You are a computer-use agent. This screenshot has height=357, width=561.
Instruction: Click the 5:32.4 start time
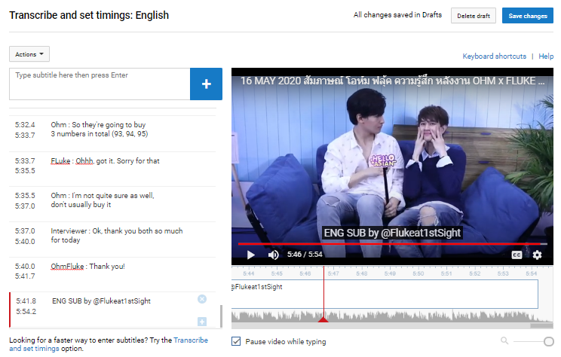[x=25, y=125]
